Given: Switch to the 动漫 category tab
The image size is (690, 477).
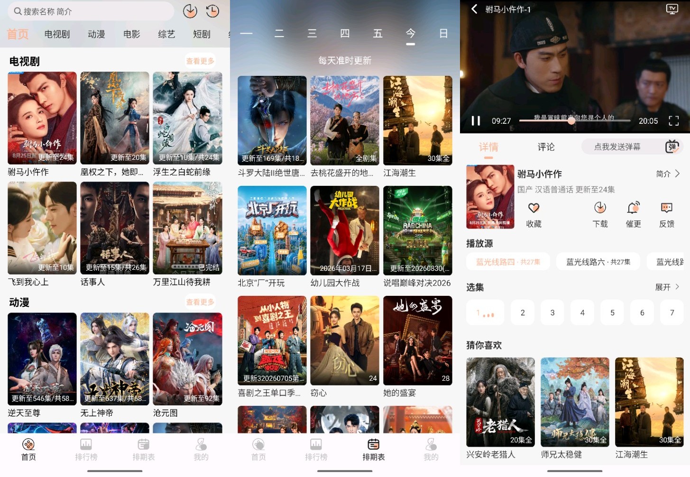Looking at the screenshot, I should [x=96, y=34].
